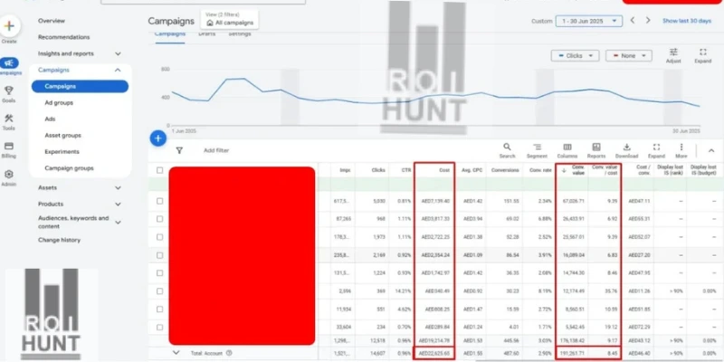Click Expand icon above chart
724x362 pixels.
pos(703,52)
